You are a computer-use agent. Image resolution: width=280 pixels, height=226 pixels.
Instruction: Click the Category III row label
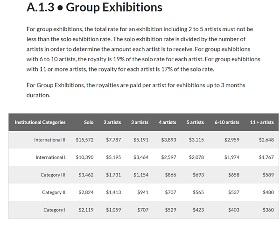point(53,175)
